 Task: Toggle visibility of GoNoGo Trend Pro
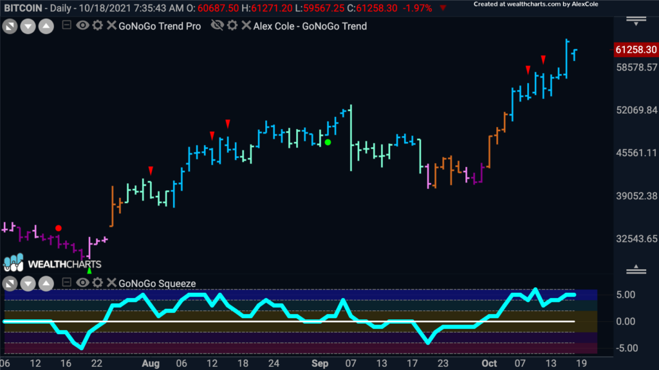(82, 26)
